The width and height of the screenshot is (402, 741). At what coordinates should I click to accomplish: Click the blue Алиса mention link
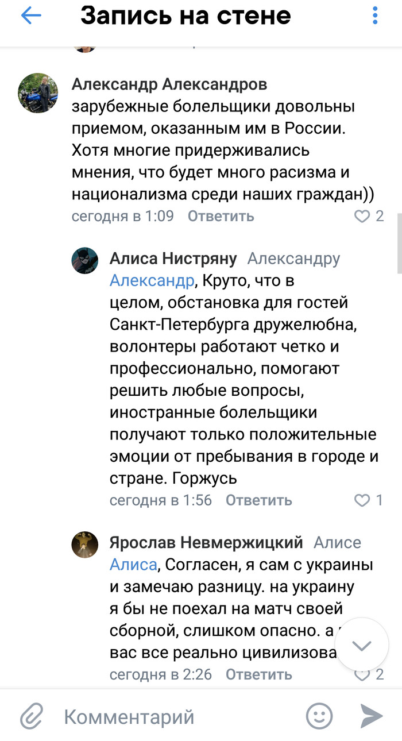tap(133, 565)
